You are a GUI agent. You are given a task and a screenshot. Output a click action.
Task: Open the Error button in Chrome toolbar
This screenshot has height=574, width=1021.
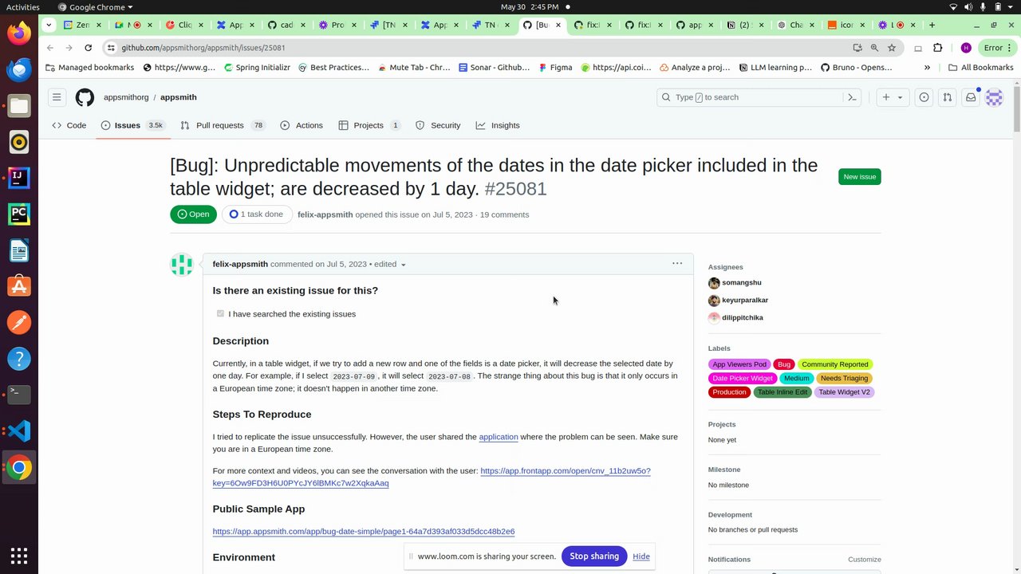tap(998, 48)
